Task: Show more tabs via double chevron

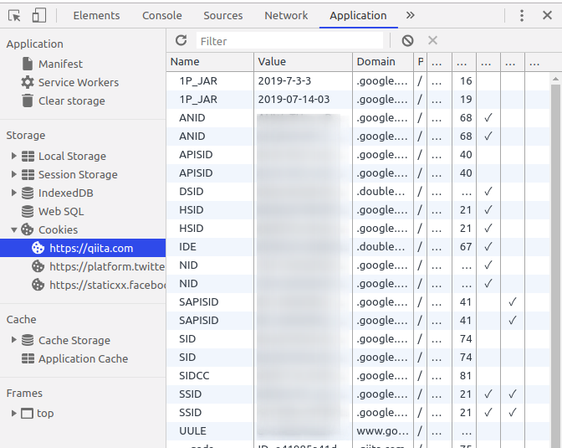Action: 410,15
